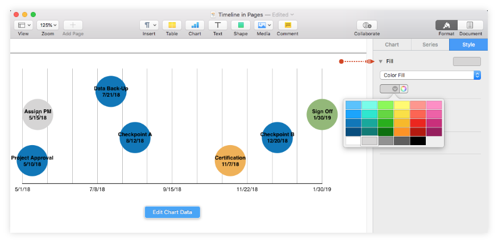Image resolution: width=498 pixels, height=243 pixels.
Task: Open the 125% Zoom dropdown
Action: [48, 25]
